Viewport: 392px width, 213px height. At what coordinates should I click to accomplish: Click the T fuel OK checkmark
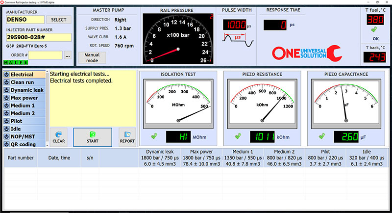[x=375, y=29]
